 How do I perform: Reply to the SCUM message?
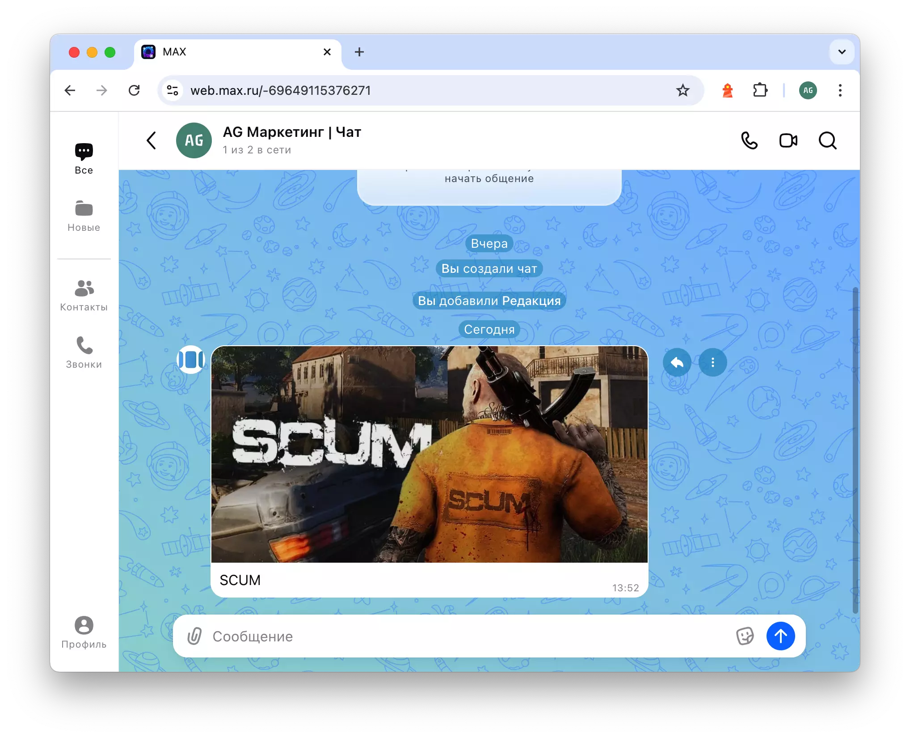click(x=677, y=362)
